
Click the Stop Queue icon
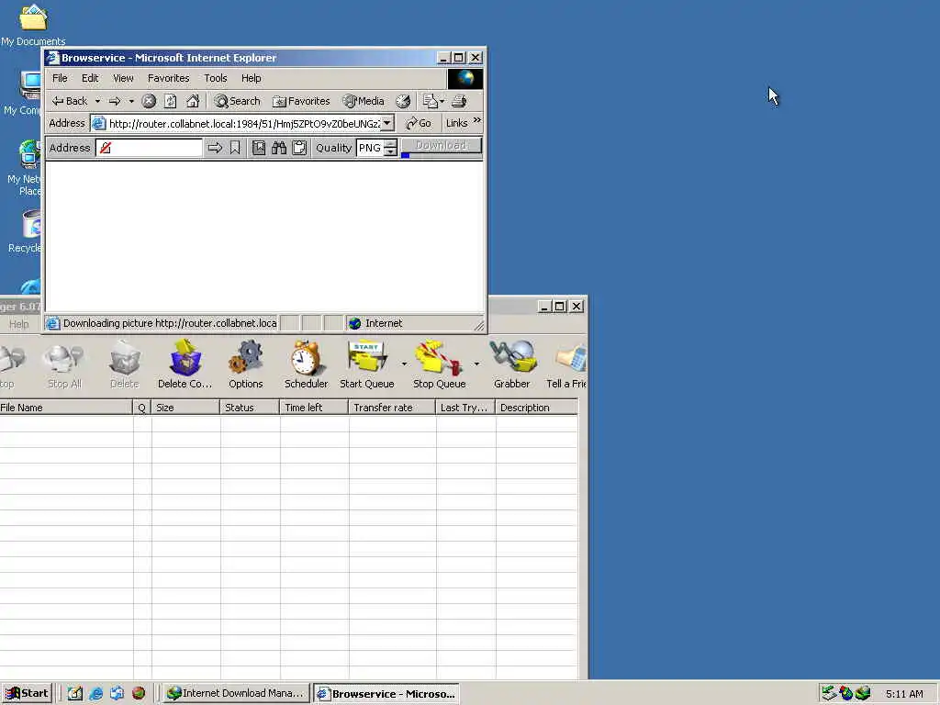(x=440, y=364)
